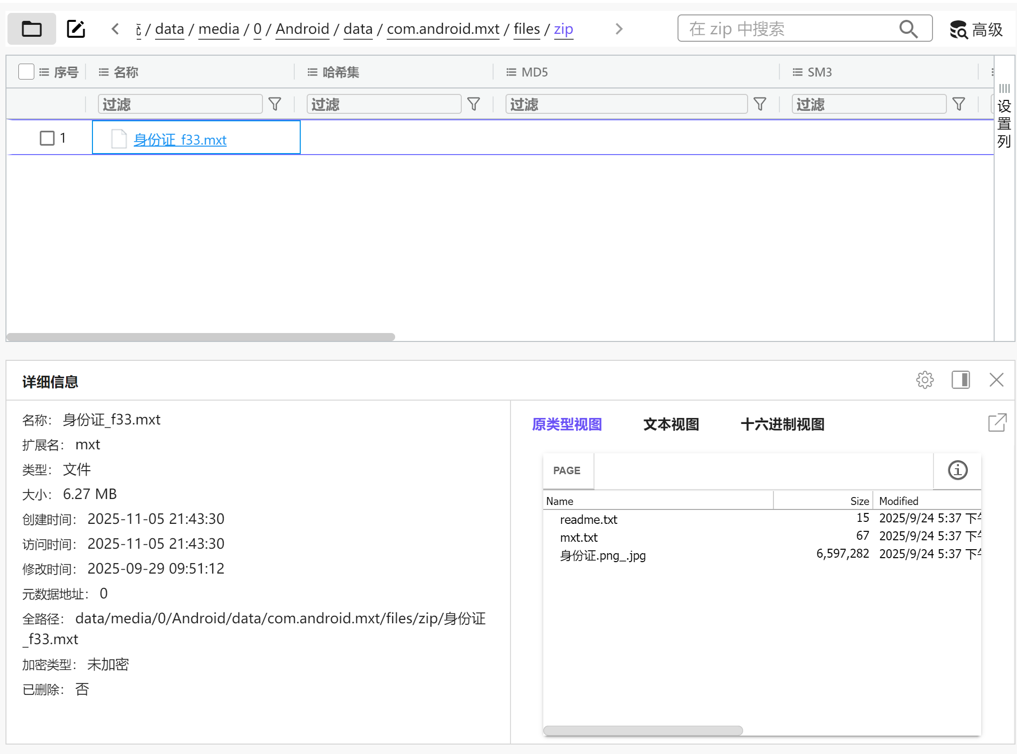The height and width of the screenshot is (754, 1017).
Task: Open advanced search (高级)
Action: pyautogui.click(x=976, y=29)
